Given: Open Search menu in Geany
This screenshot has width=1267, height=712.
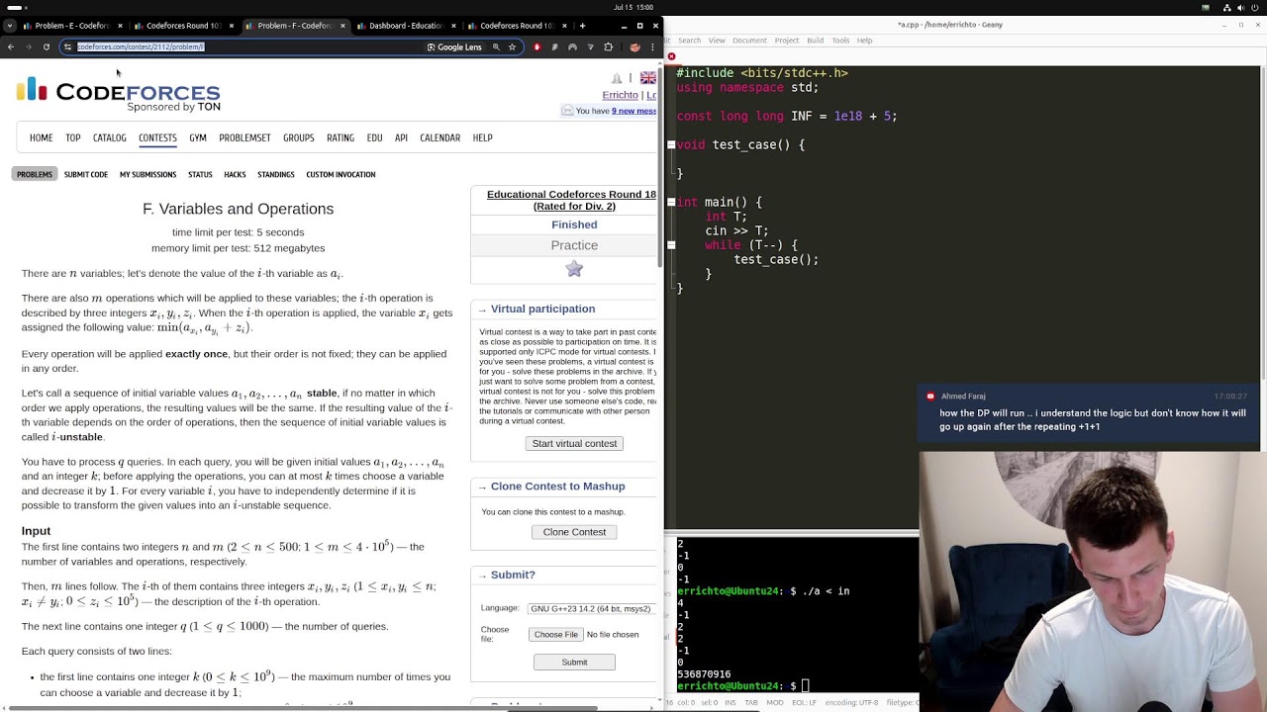Looking at the screenshot, I should (x=689, y=41).
